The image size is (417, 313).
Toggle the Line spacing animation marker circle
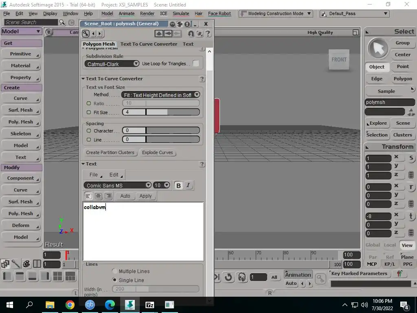click(x=89, y=139)
